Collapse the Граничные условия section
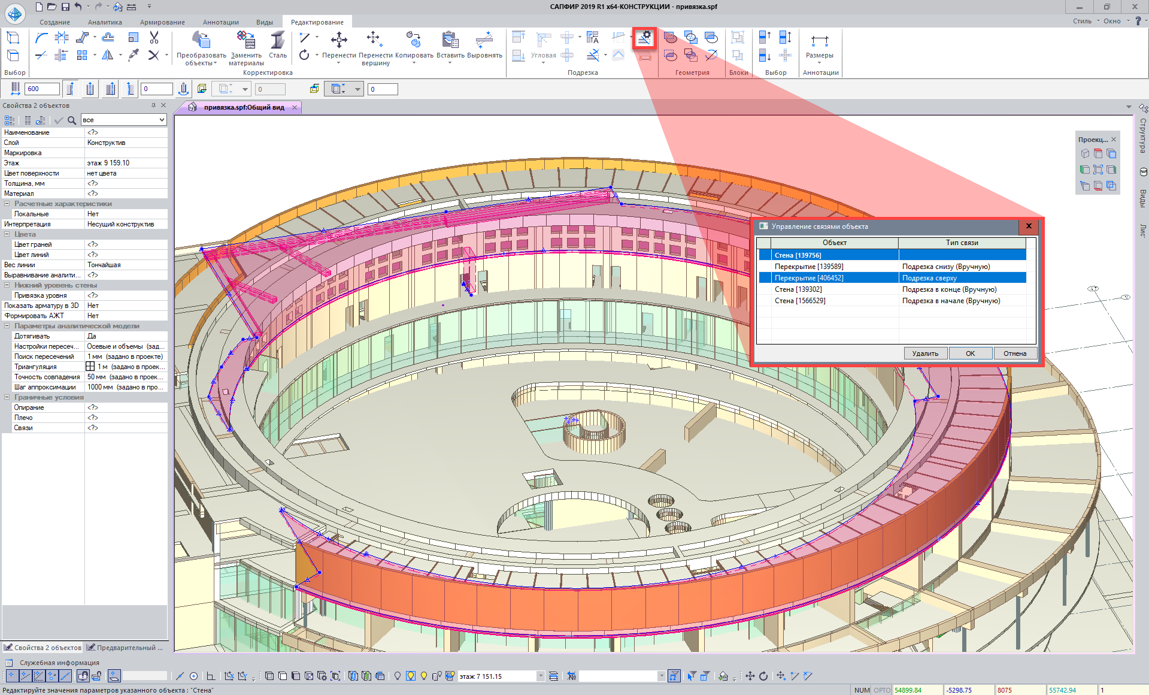This screenshot has height=695, width=1149. point(7,397)
